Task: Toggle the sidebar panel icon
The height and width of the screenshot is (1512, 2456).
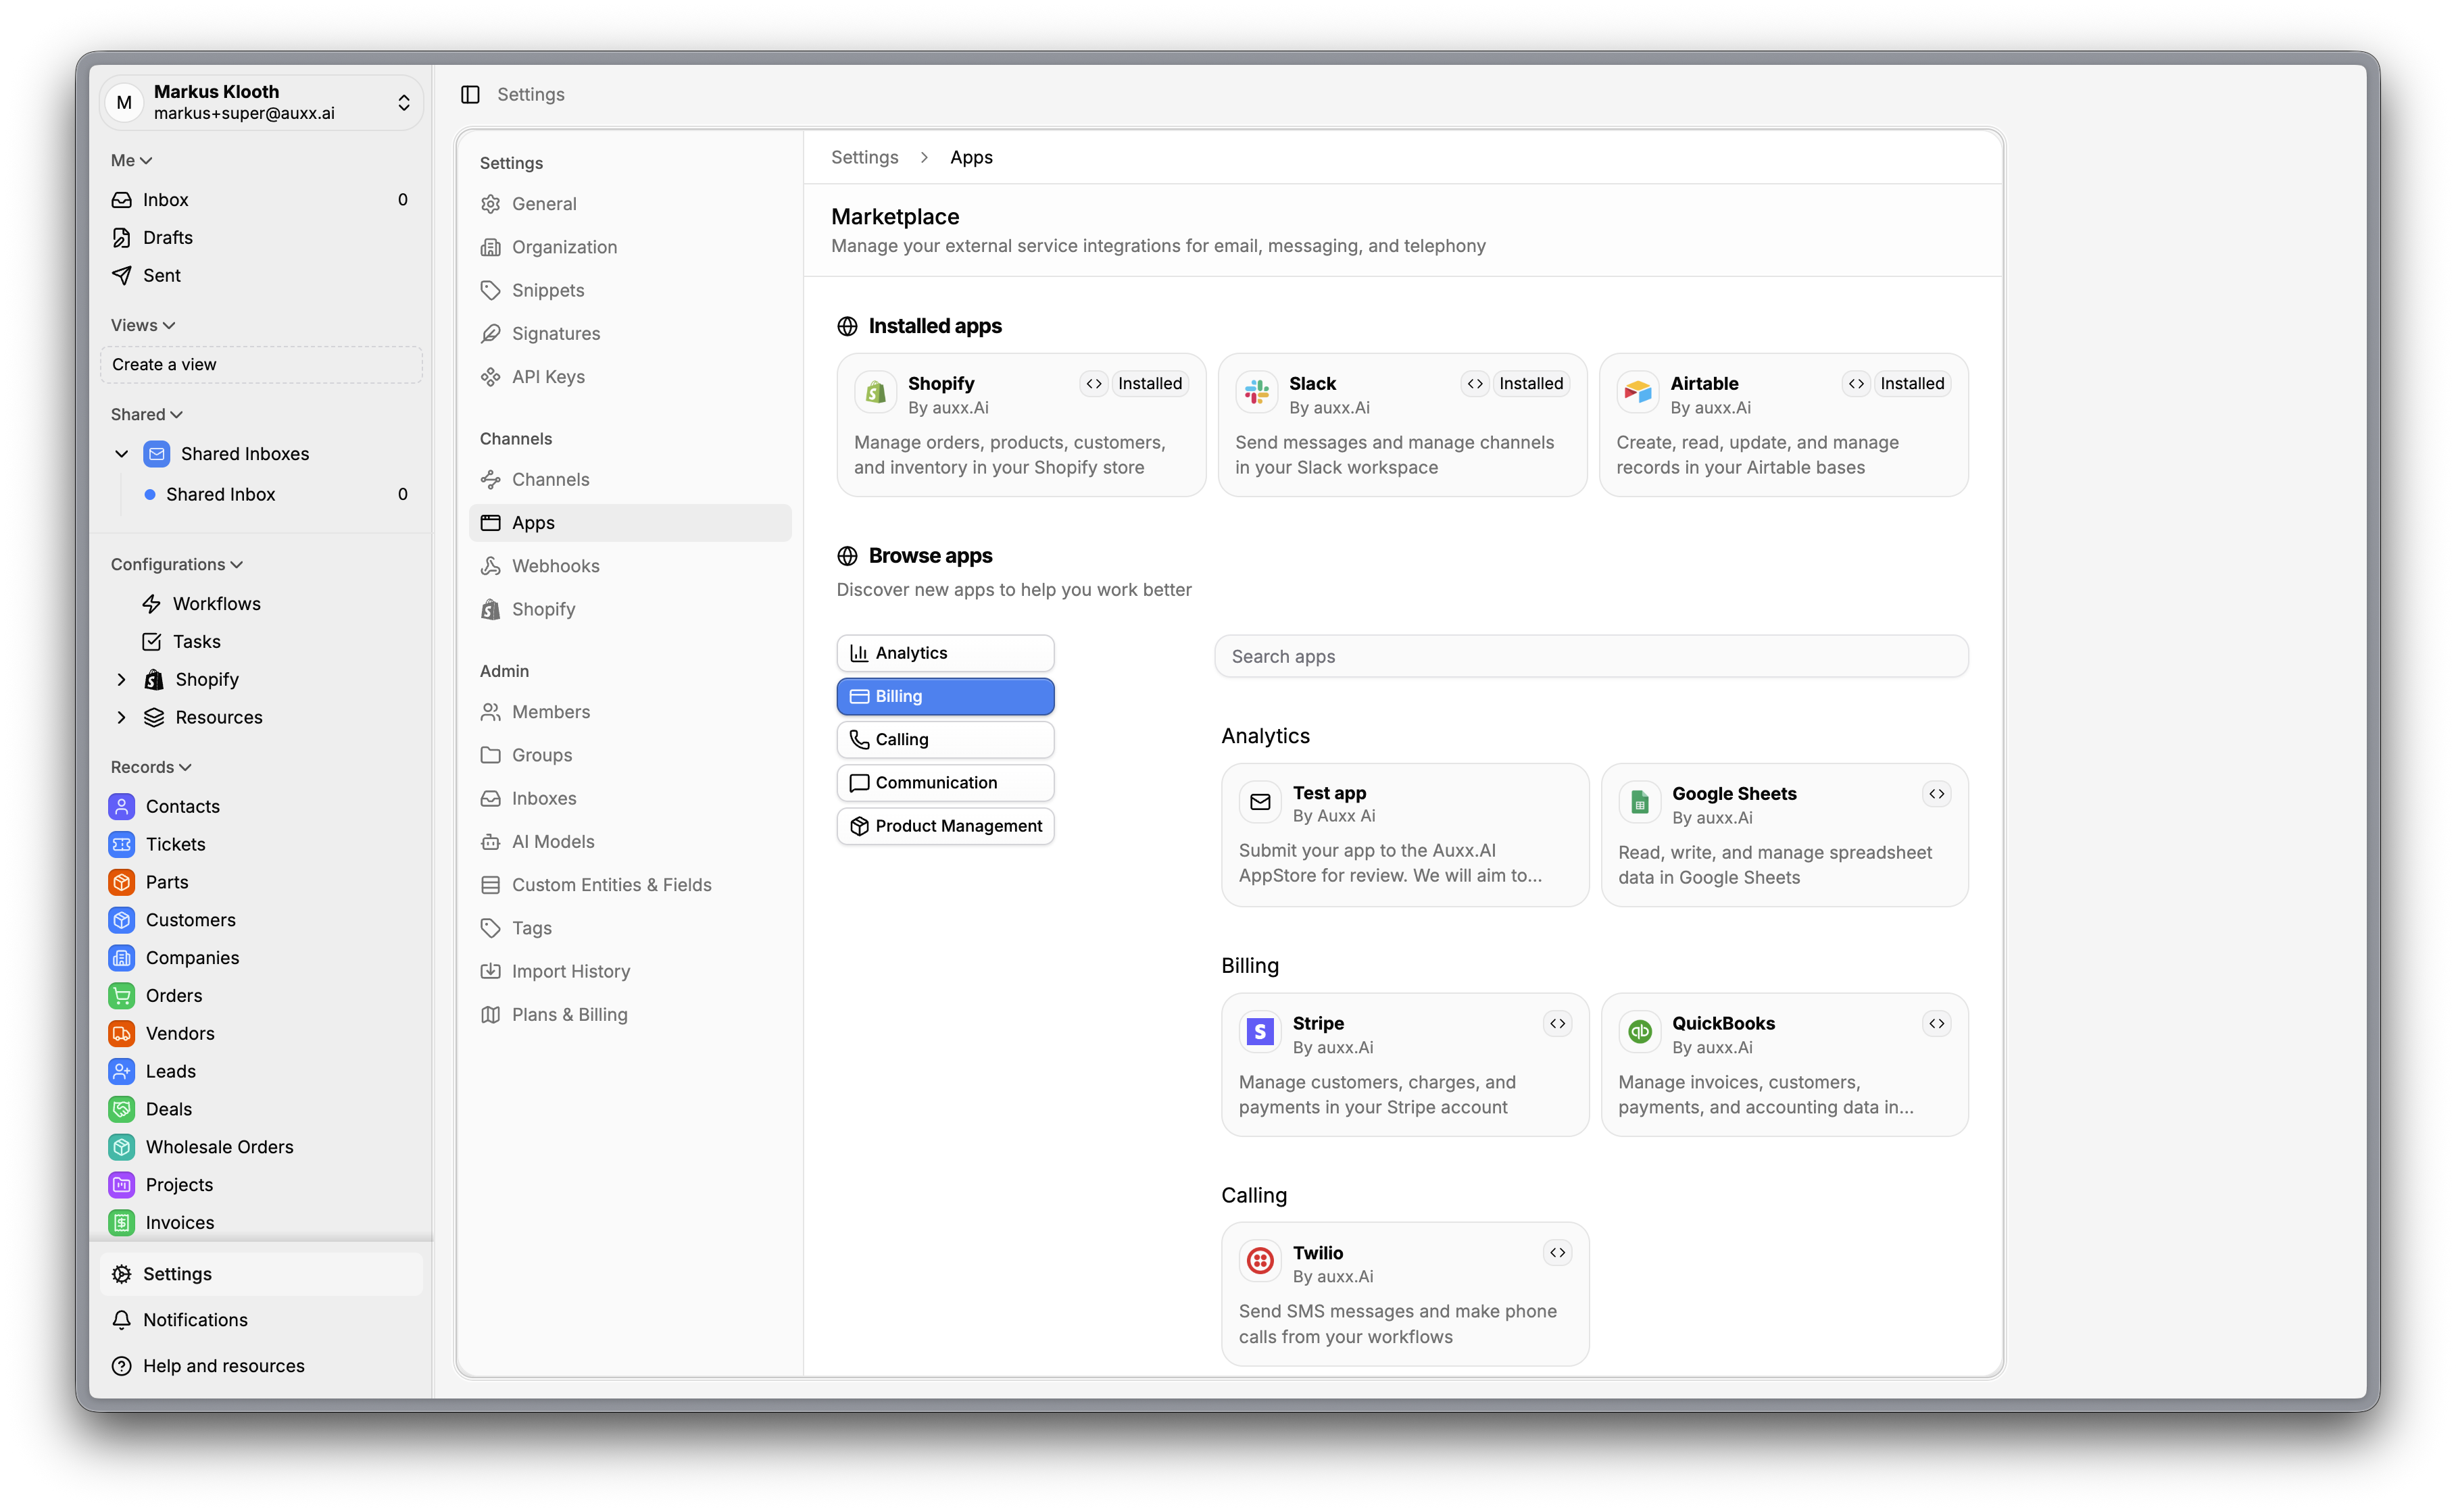Action: [470, 94]
